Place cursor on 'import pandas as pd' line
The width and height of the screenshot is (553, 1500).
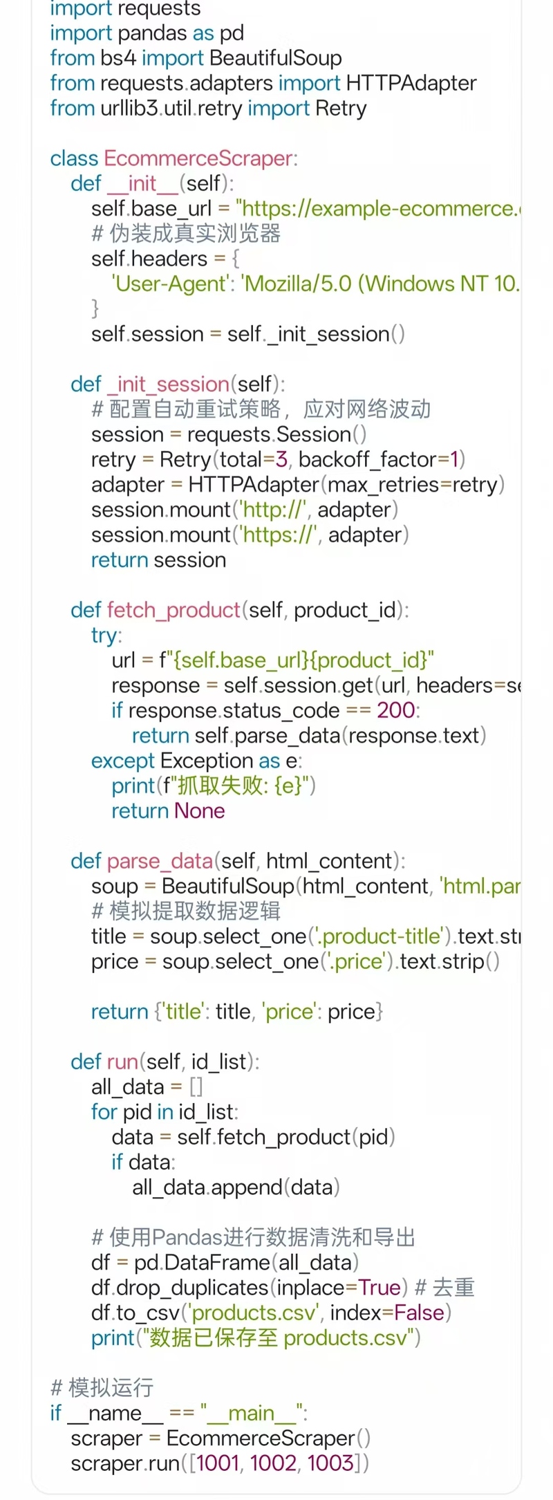click(x=147, y=33)
